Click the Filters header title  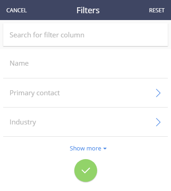(88, 10)
